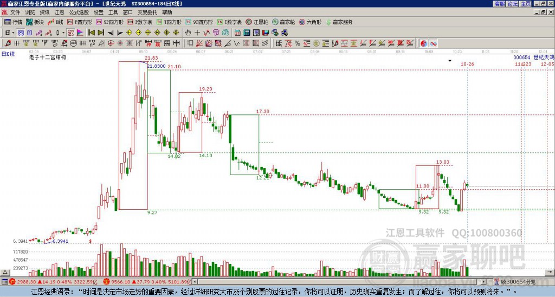Open the 资讯 menu
555x297 pixels.
[x=44, y=12]
